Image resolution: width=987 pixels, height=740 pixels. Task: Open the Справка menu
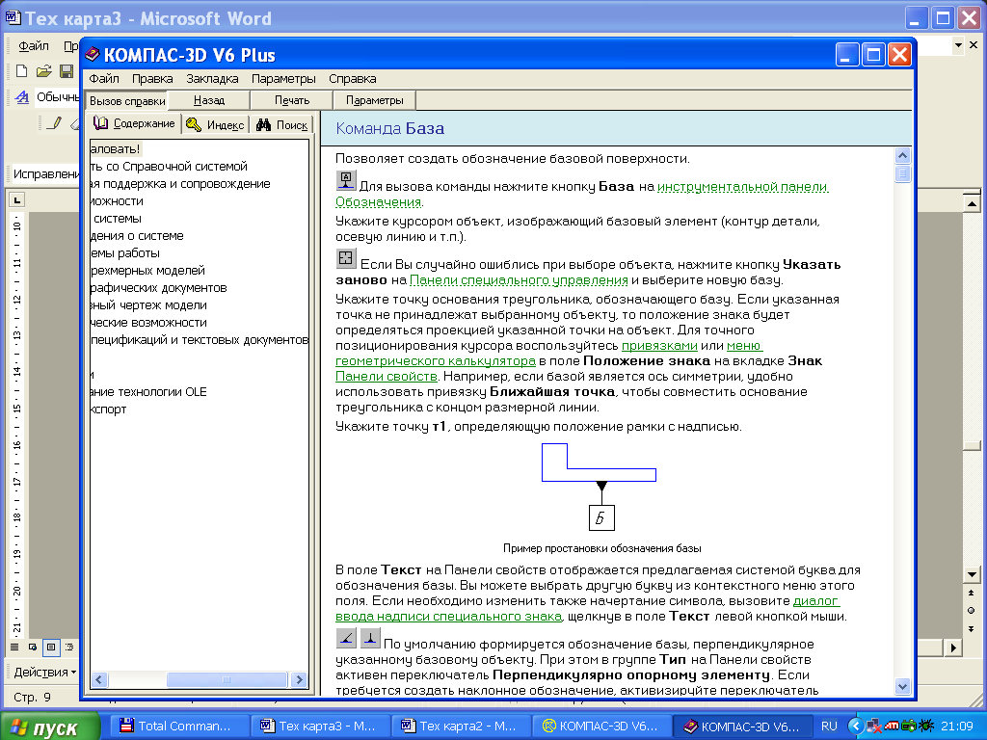(353, 79)
